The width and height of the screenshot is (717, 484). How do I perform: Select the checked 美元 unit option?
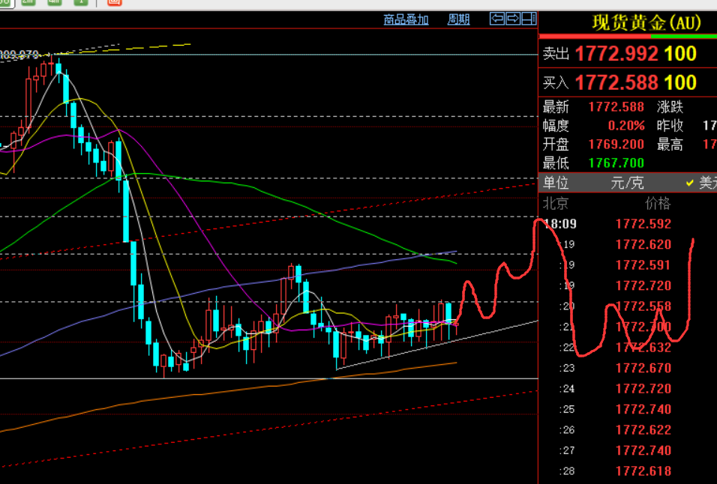pos(701,183)
